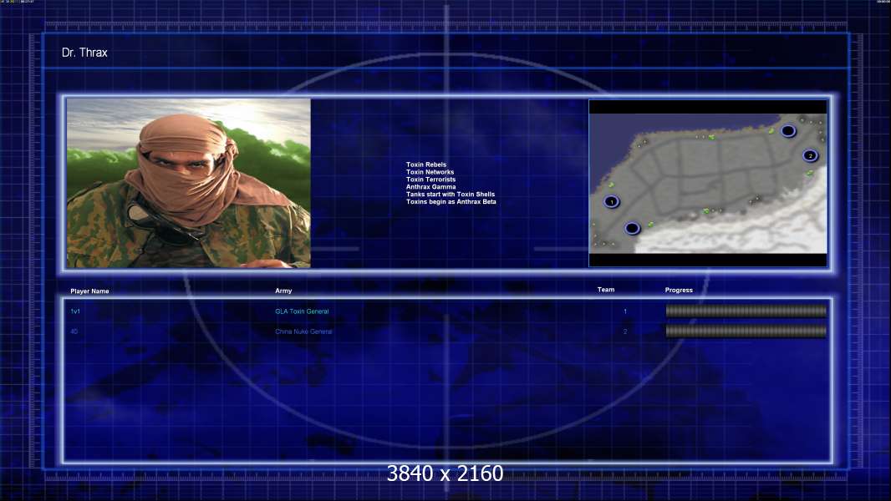891x501 pixels.
Task: Click the 'Dr. Thrax' title text
Action: (84, 53)
